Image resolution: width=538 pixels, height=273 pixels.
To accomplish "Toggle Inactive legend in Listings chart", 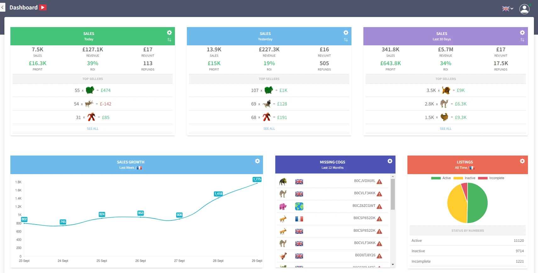I will pyautogui.click(x=464, y=178).
